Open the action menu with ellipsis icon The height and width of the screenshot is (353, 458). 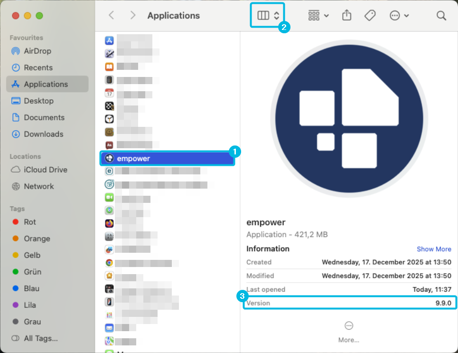[399, 16]
